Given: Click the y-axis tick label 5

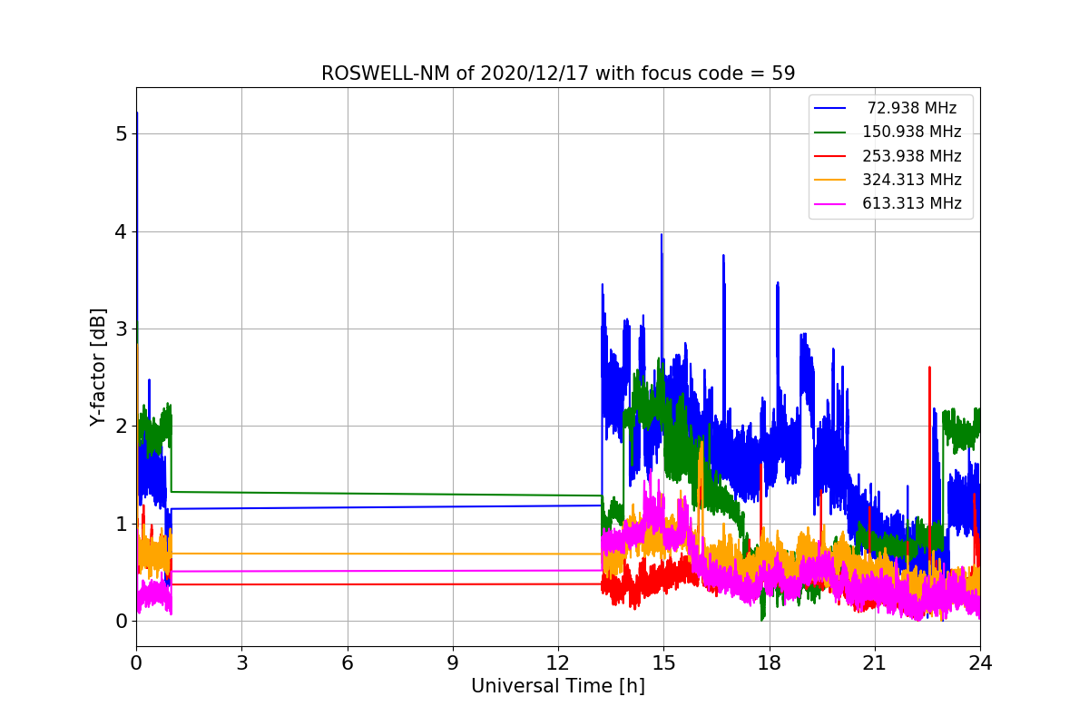Looking at the screenshot, I should [122, 134].
